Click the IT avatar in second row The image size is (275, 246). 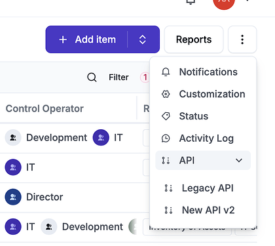click(13, 167)
